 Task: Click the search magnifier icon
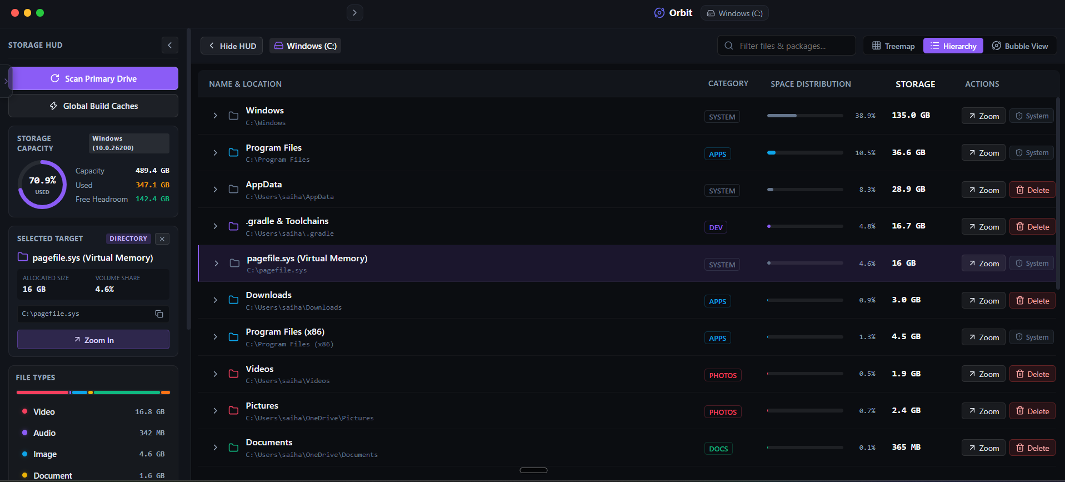tap(728, 46)
